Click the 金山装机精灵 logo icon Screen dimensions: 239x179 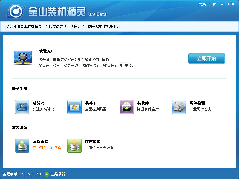[x=16, y=11]
